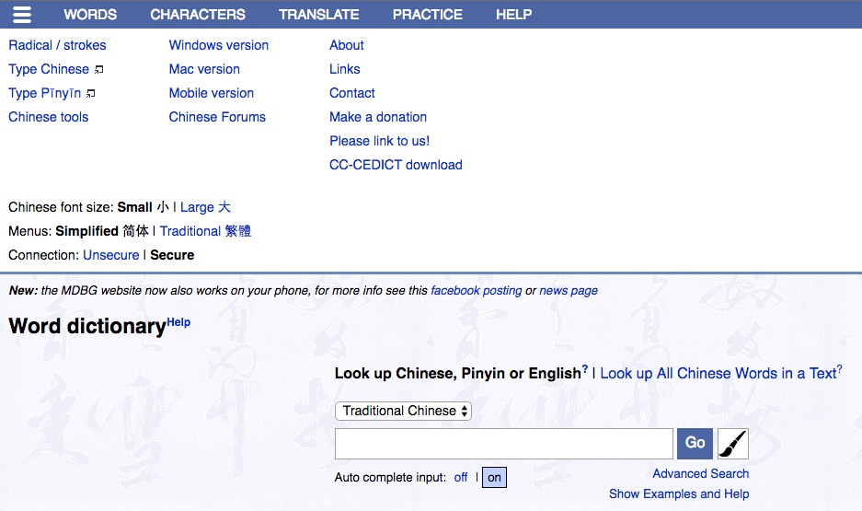The width and height of the screenshot is (862, 511).
Task: Open the handwriting brush input tool
Action: [733, 444]
